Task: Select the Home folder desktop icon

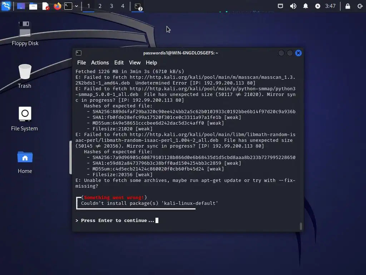Action: click(x=25, y=162)
